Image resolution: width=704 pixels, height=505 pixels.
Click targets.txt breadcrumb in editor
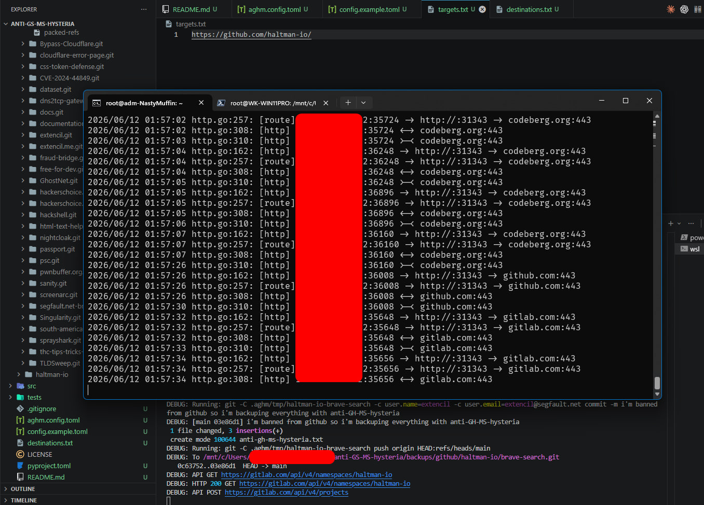(191, 24)
